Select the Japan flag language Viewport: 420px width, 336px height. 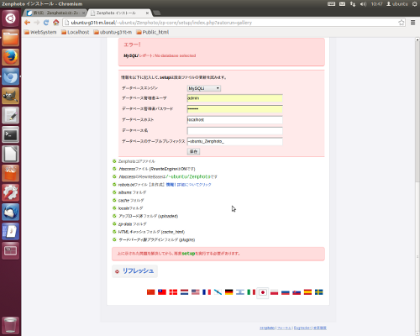click(263, 292)
